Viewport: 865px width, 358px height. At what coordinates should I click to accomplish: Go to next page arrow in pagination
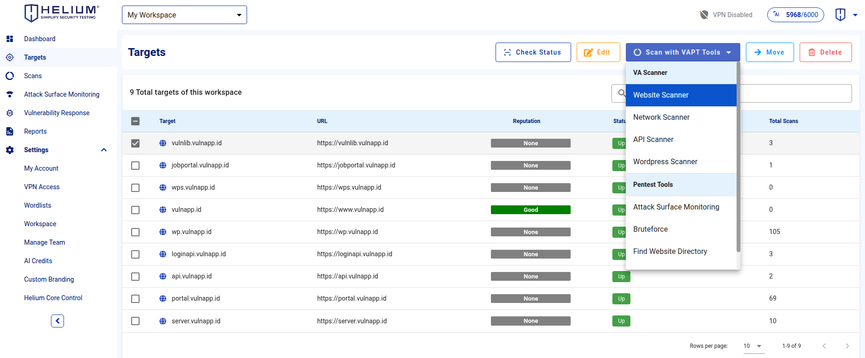pos(847,346)
